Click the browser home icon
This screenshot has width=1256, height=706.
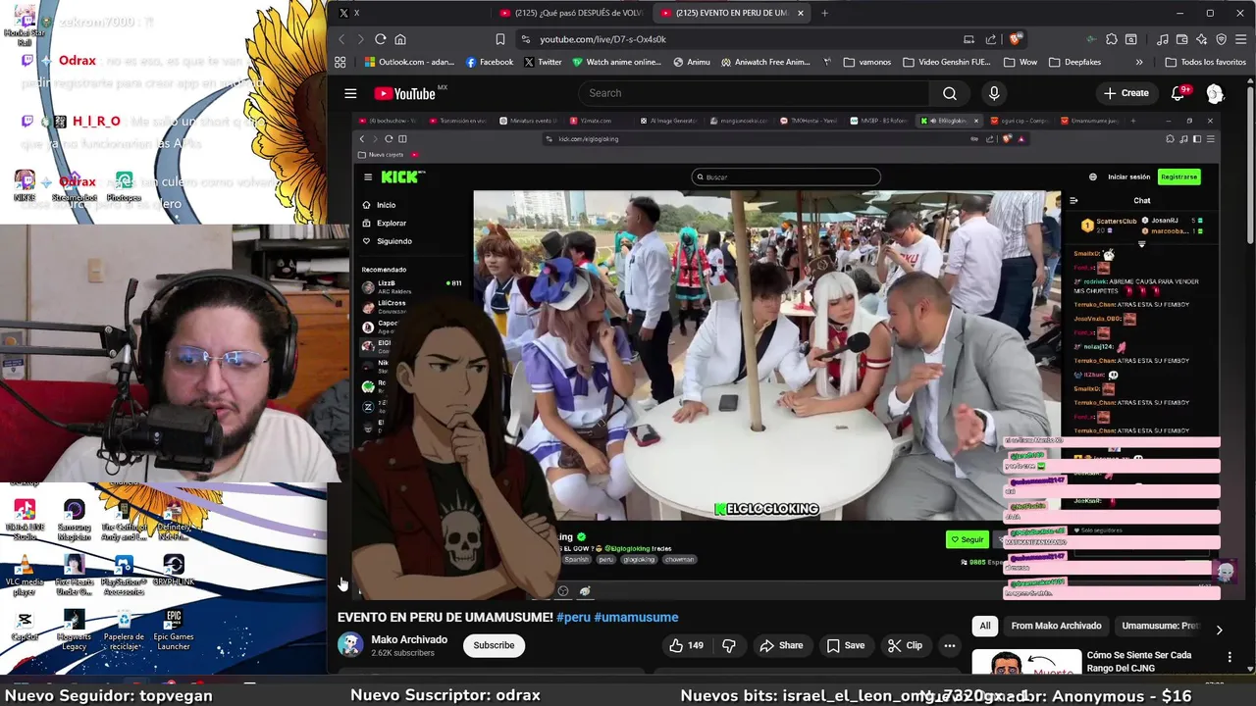tap(400, 39)
